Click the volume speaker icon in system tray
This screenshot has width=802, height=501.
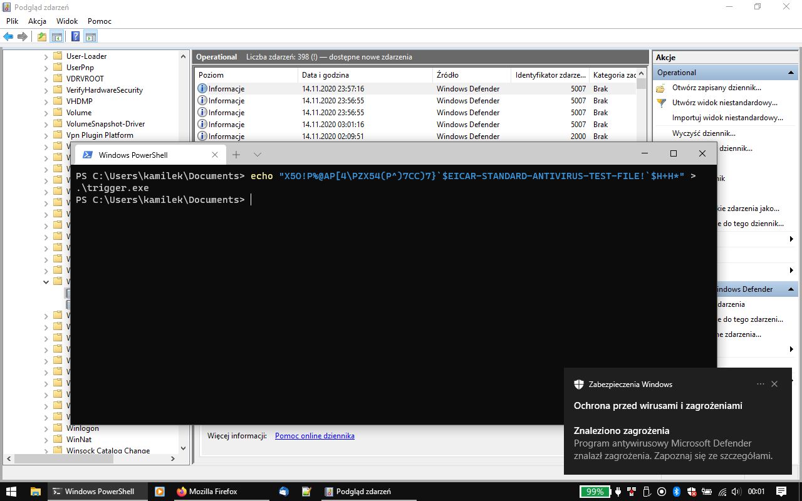click(737, 492)
